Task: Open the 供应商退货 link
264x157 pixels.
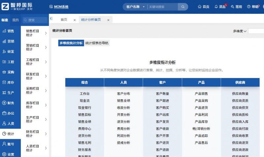Action: tap(240, 143)
